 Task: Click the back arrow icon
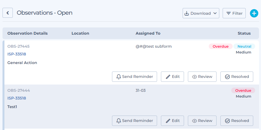[x=8, y=13]
